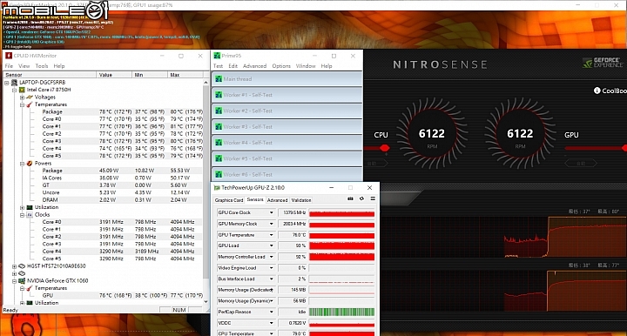
Task: Select the IA Cores power row
Action: coord(103,178)
